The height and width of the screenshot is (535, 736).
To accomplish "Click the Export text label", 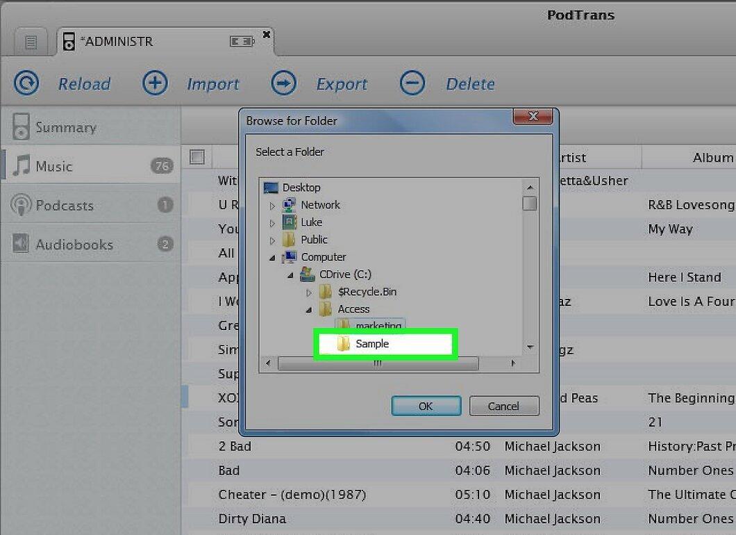I will (x=342, y=84).
